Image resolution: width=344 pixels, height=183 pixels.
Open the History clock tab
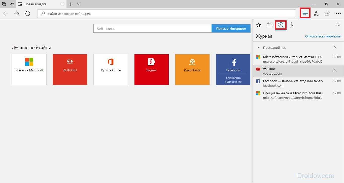pyautogui.click(x=281, y=25)
